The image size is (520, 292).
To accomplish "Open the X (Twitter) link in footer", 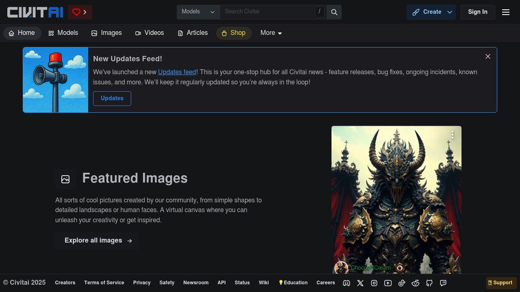I will coord(360,283).
